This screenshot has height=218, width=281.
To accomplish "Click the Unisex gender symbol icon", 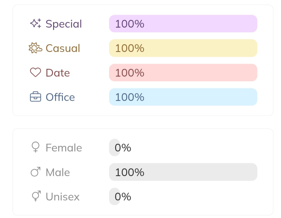I will (x=35, y=197).
